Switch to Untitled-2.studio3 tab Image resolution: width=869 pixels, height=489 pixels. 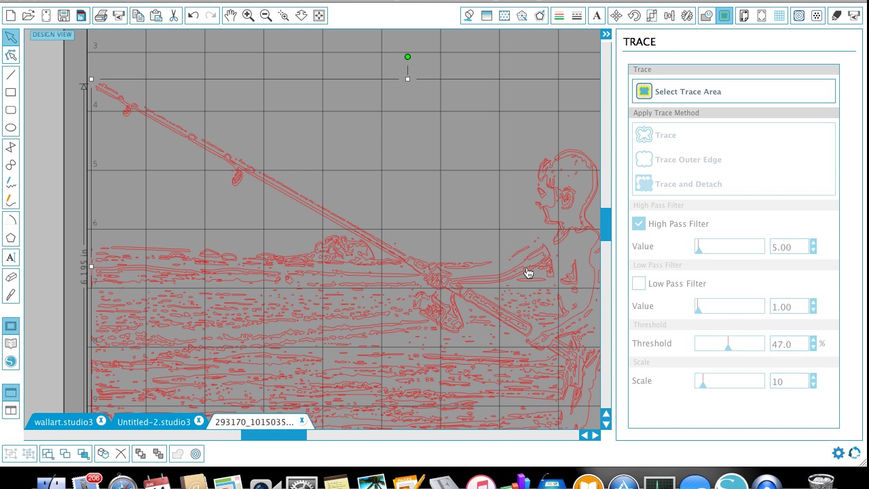point(153,422)
